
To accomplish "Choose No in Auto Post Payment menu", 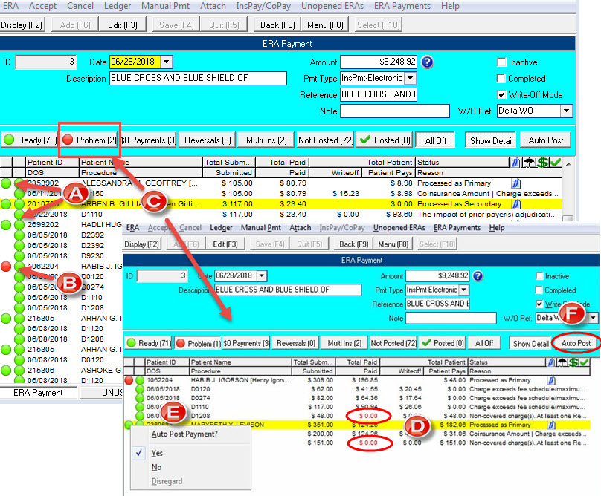I will [x=156, y=467].
